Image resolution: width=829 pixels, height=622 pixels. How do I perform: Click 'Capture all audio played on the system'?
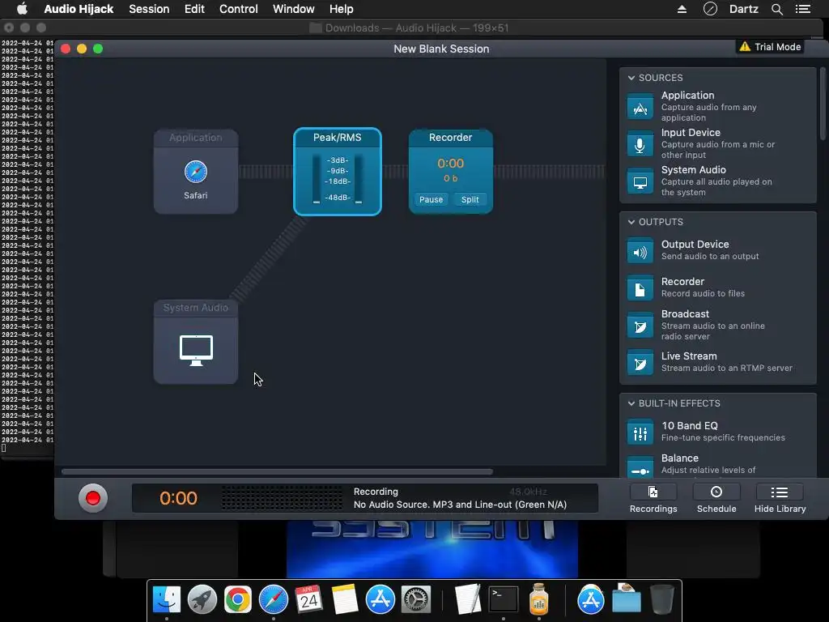[x=716, y=187]
